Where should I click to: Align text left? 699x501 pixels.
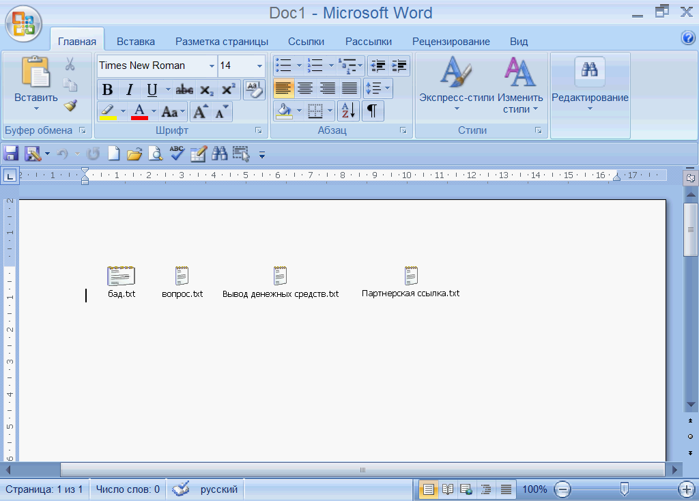pyautogui.click(x=283, y=88)
